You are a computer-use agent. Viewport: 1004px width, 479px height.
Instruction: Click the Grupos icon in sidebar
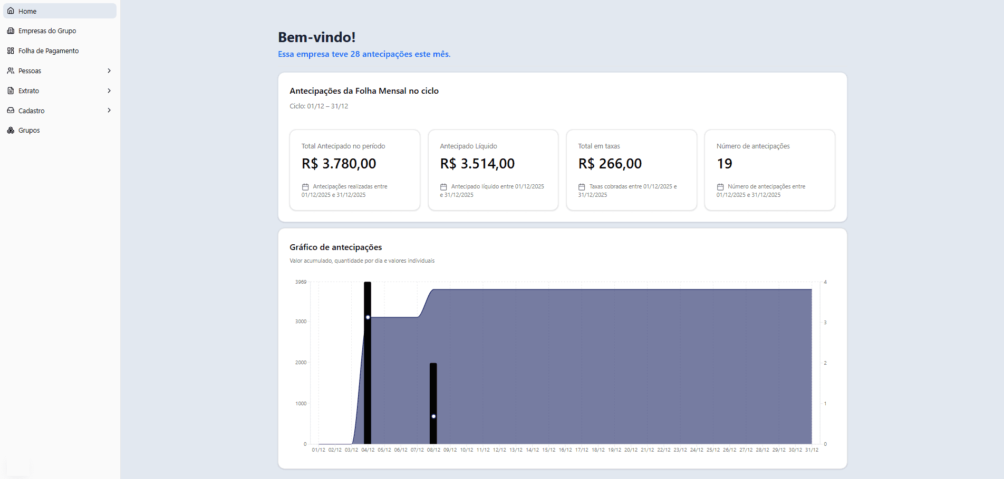(x=11, y=131)
